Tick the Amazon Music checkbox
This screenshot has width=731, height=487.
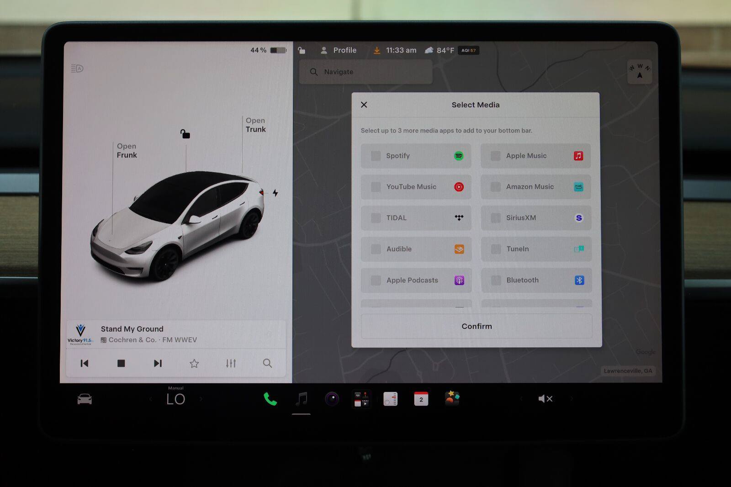click(495, 187)
